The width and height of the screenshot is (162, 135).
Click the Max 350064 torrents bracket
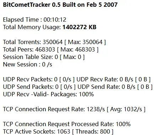click(85, 42)
